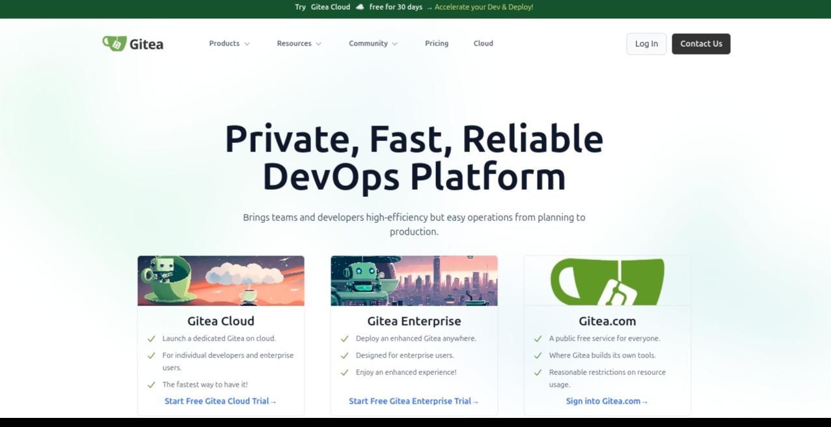Click text 'Launch a dedicated Gitea on cloud.'

tap(219, 339)
